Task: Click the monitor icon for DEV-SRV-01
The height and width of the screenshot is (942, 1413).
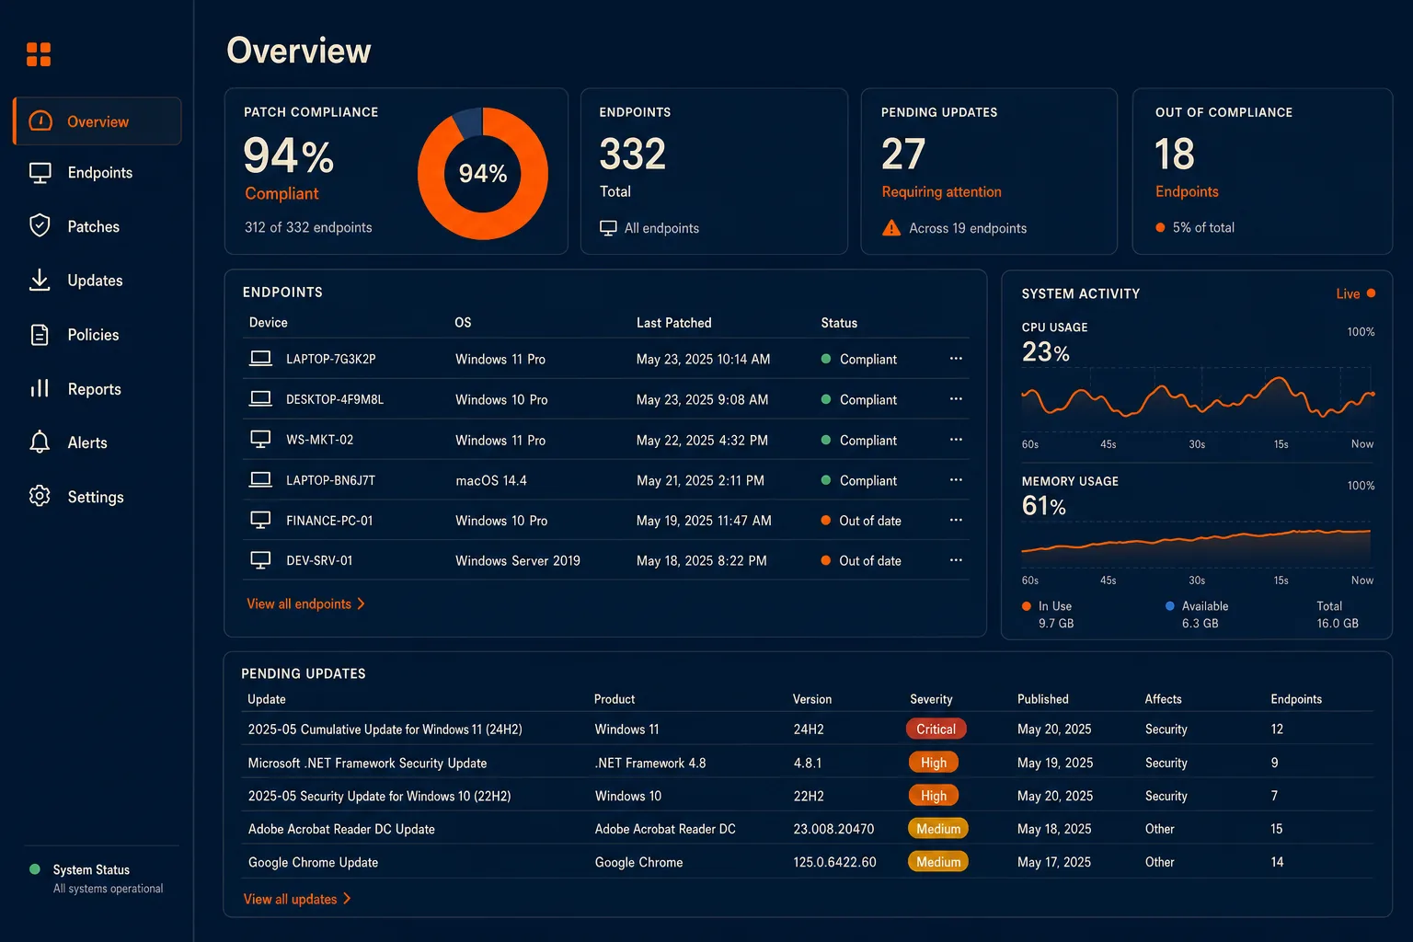Action: click(x=260, y=560)
